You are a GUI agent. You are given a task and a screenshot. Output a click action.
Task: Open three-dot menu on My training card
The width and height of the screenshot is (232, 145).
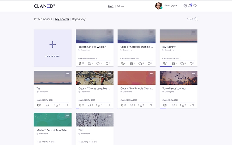pos(193,32)
